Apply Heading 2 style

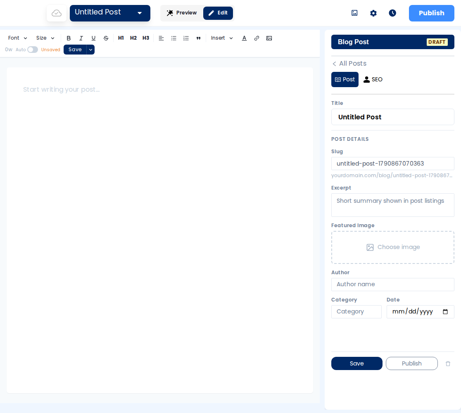(133, 38)
